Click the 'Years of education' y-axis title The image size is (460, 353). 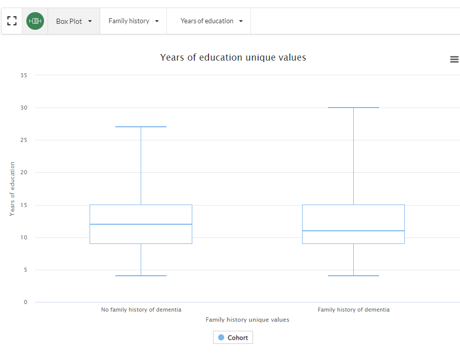pos(12,189)
